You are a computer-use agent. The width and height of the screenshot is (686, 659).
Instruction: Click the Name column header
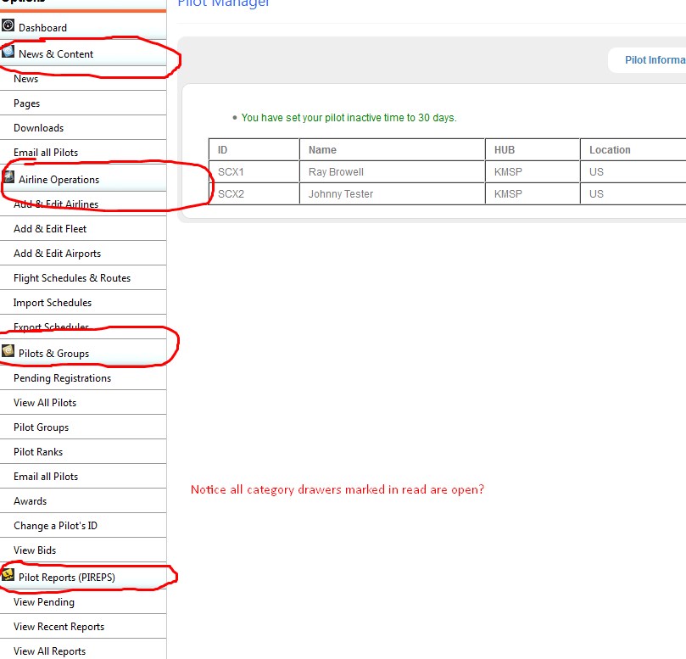392,149
